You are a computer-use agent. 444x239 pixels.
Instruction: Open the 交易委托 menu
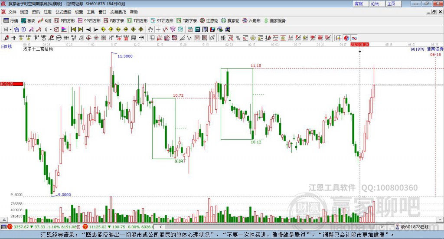pyautogui.click(x=118, y=12)
